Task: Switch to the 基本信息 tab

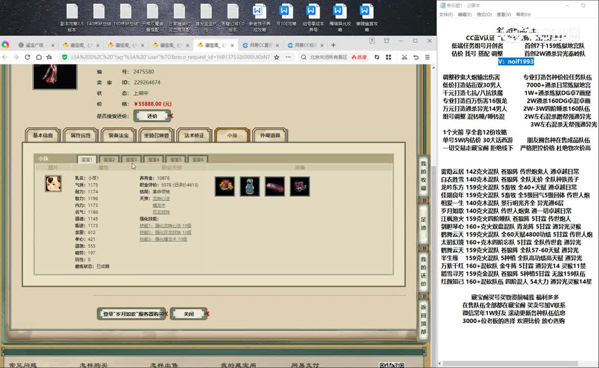Action: click(43, 135)
